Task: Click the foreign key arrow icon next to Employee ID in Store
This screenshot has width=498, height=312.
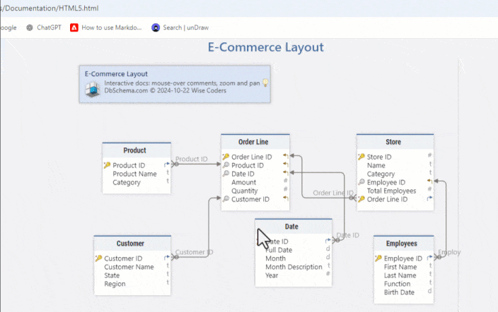Action: [429, 181]
